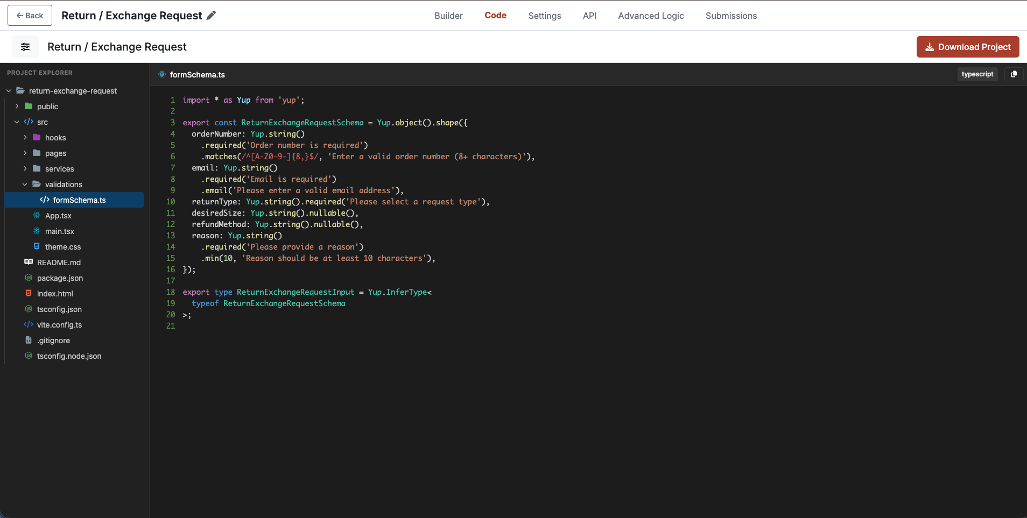This screenshot has height=518, width=1027.
Task: Open theme.css file
Action: pyautogui.click(x=63, y=247)
